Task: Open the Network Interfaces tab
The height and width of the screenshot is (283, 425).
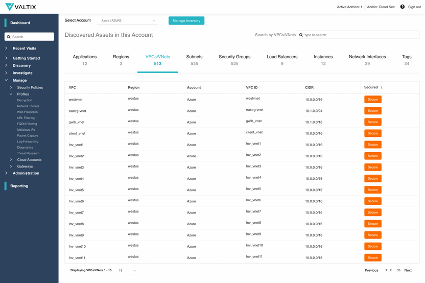Action: pyautogui.click(x=367, y=60)
